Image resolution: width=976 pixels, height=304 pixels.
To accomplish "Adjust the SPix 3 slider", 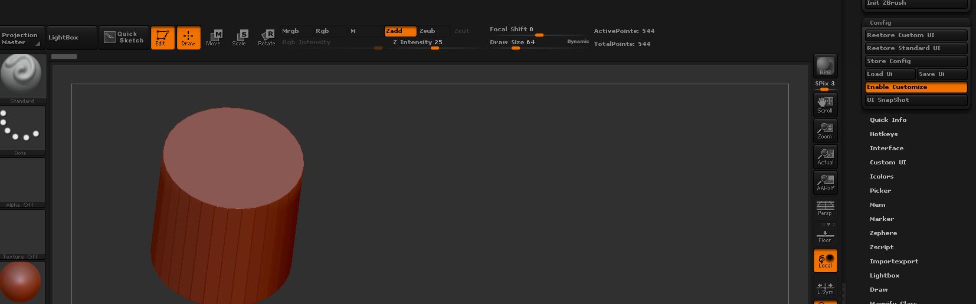I will coord(825,85).
